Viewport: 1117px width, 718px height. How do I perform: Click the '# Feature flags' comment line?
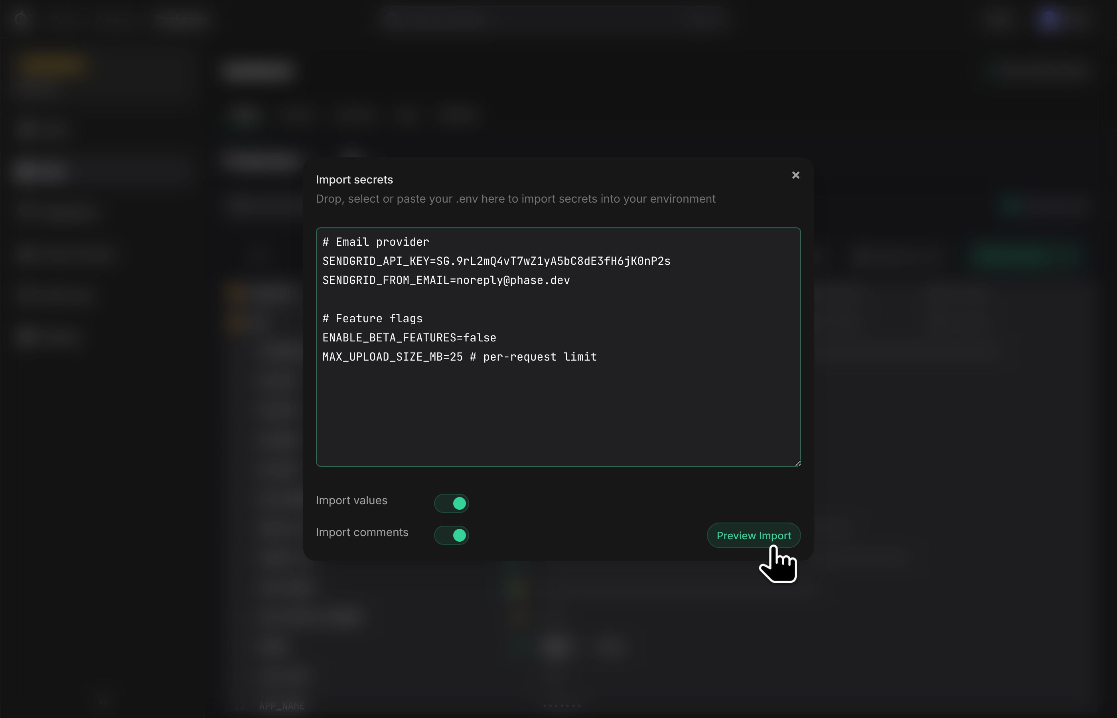(x=372, y=318)
